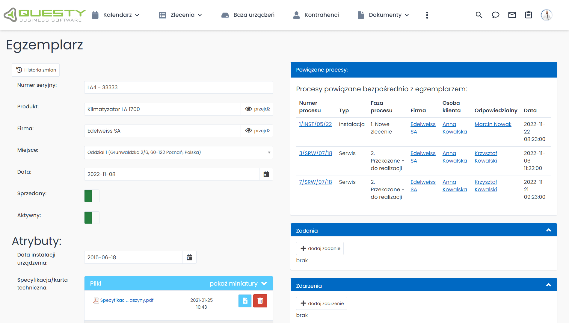Open the Miejsce dropdown Oddział 1
The width and height of the screenshot is (569, 323).
tap(179, 152)
